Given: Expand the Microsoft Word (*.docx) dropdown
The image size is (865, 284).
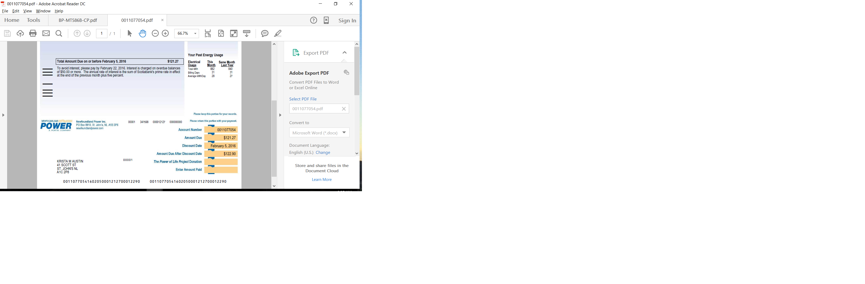Looking at the screenshot, I should click(344, 133).
